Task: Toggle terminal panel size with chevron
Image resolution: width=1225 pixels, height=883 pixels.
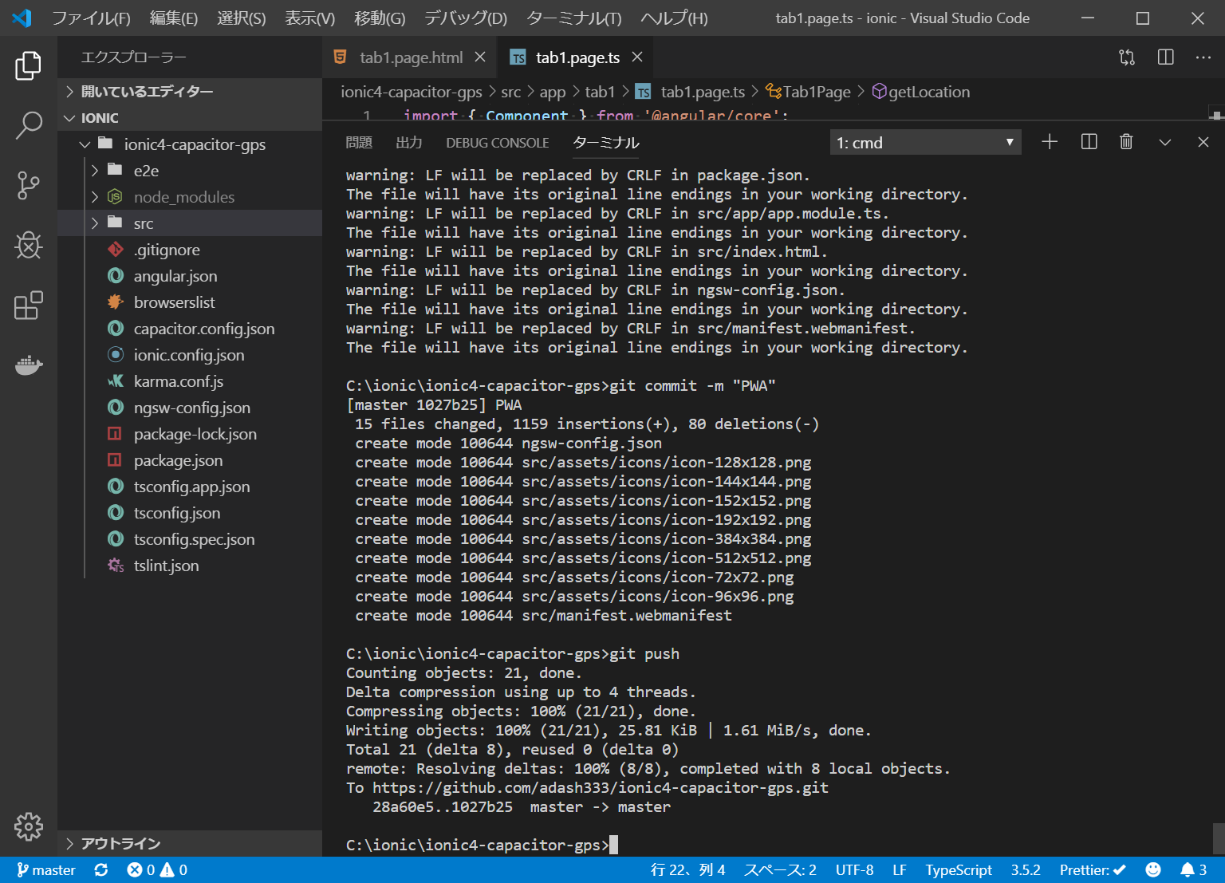Action: [1164, 142]
